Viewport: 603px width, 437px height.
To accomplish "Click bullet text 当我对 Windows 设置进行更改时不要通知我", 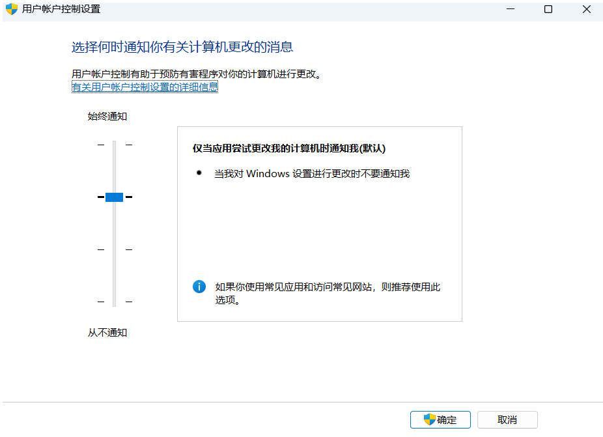I will click(312, 173).
